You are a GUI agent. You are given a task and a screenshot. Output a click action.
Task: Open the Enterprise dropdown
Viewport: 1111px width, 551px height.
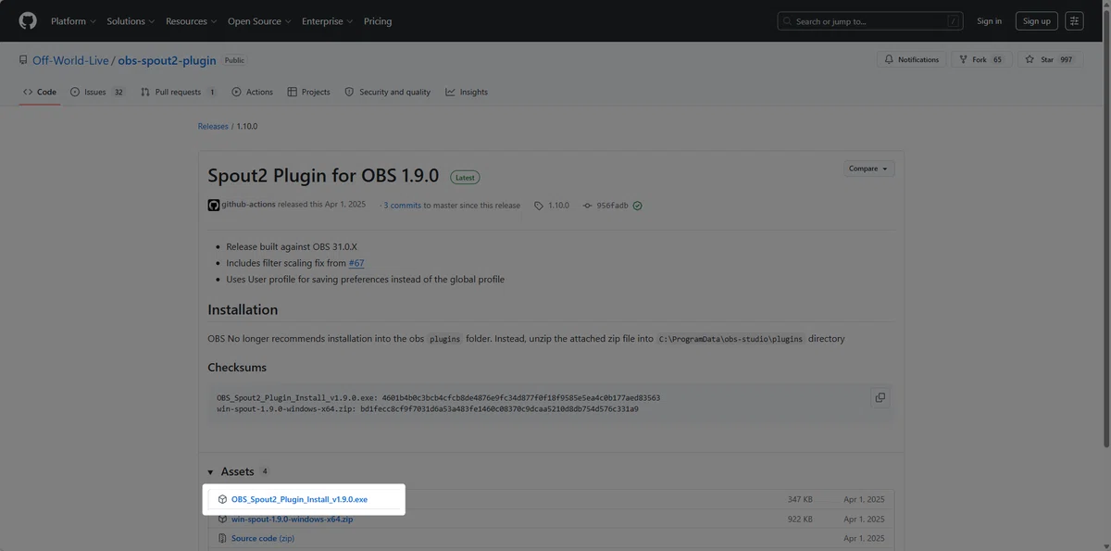pyautogui.click(x=327, y=21)
